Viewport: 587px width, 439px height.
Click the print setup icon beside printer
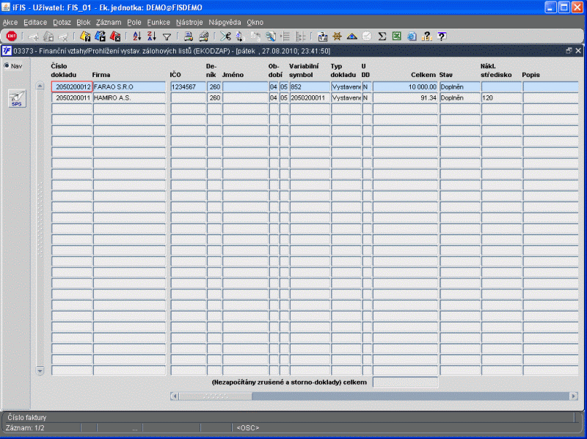coord(203,36)
